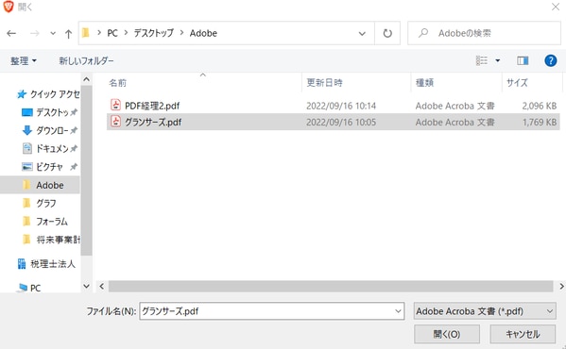This screenshot has width=566, height=349.
Task: Select the Adobe breadcrumb segment
Action: coord(203,33)
